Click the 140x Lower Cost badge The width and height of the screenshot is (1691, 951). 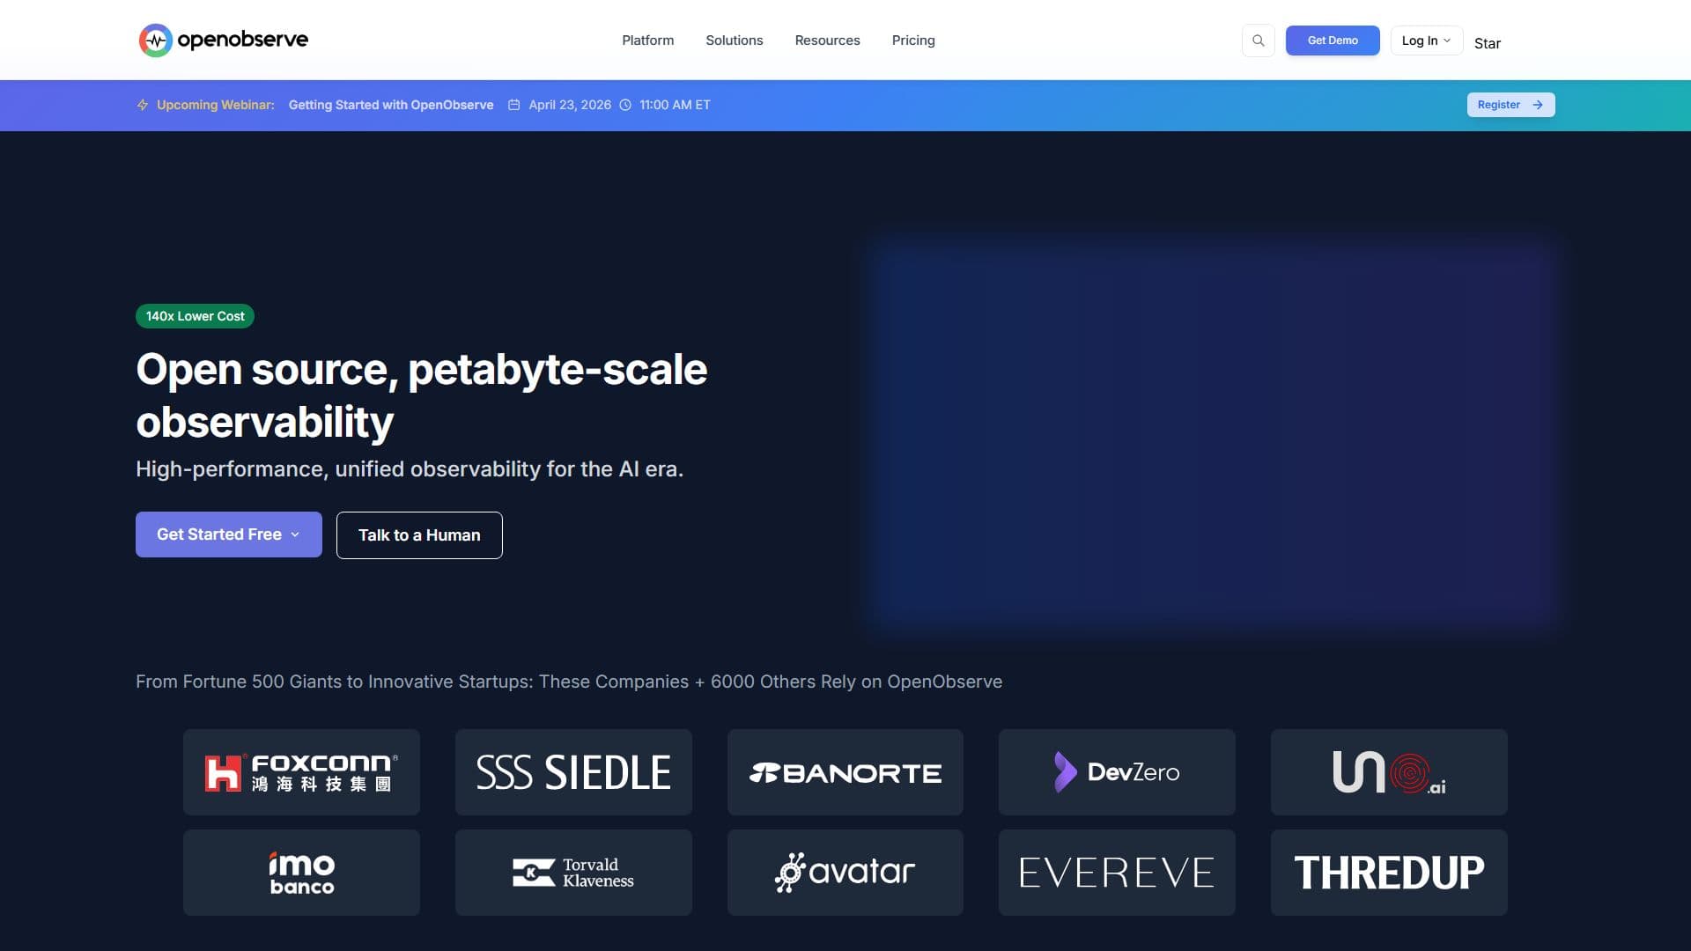(195, 316)
